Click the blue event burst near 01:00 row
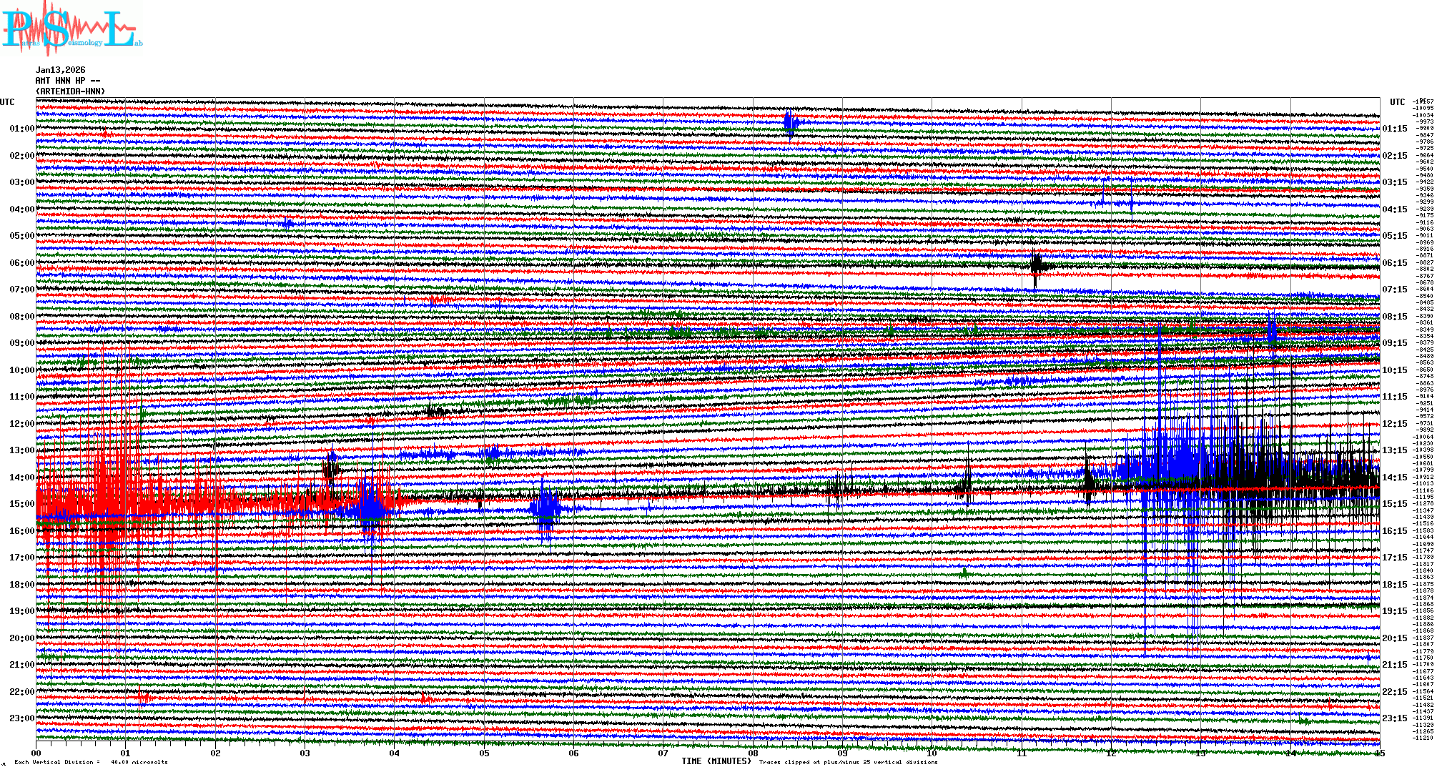The image size is (1437, 772). (790, 123)
